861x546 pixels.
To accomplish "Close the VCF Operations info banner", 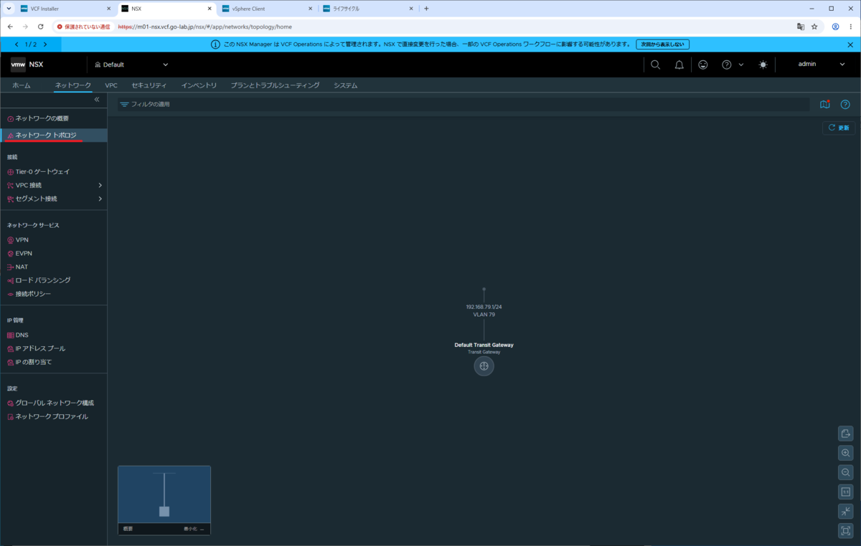I will [x=850, y=44].
